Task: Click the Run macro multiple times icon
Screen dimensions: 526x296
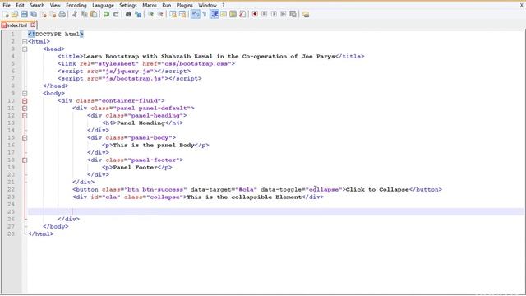Action: (x=284, y=14)
